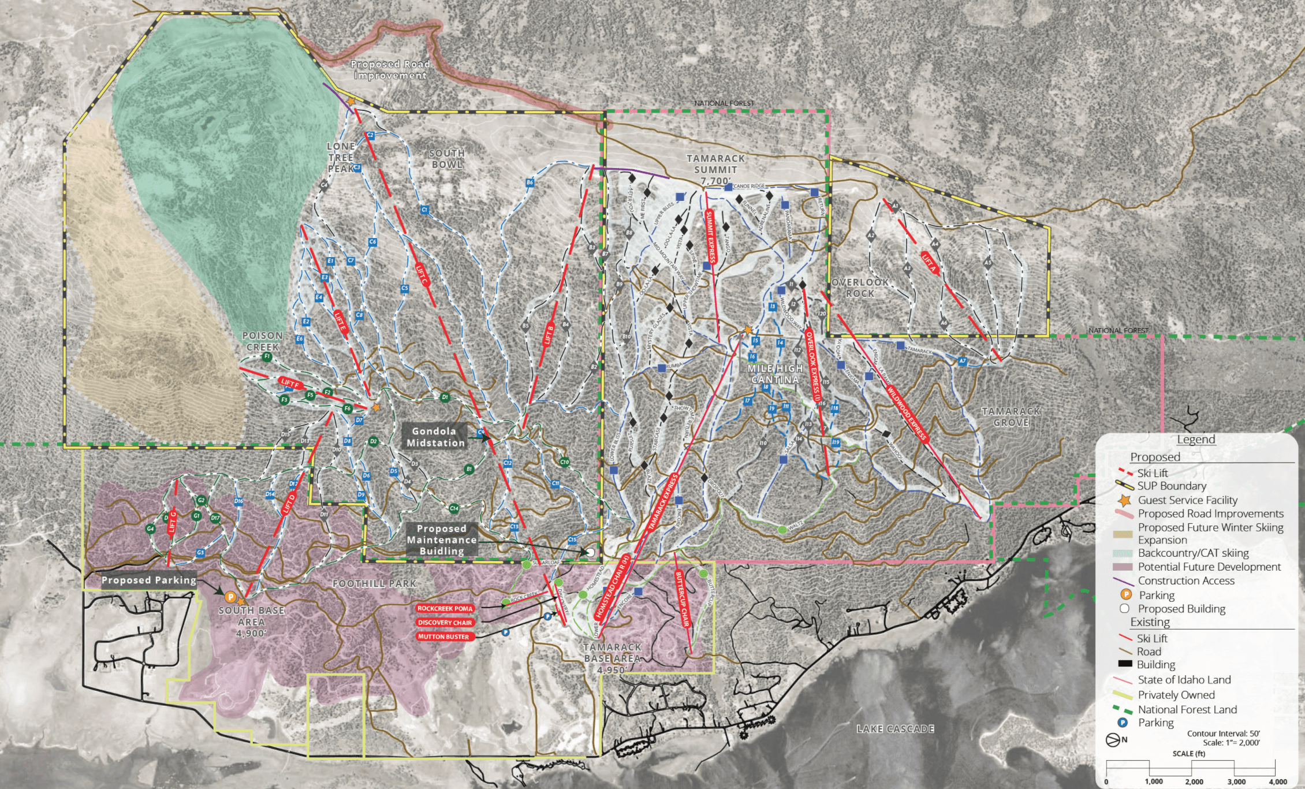The image size is (1305, 789).
Task: Select the WILDWOOD EXPRESS lift label
Action: [x=907, y=412]
